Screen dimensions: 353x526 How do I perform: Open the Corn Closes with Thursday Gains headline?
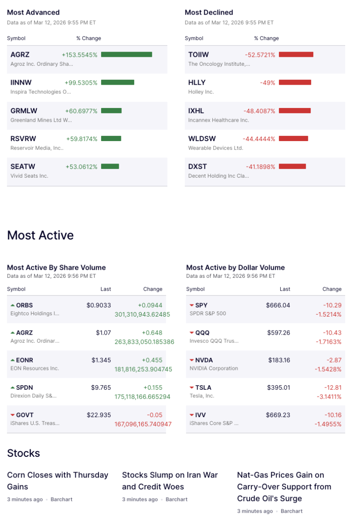[x=58, y=481]
